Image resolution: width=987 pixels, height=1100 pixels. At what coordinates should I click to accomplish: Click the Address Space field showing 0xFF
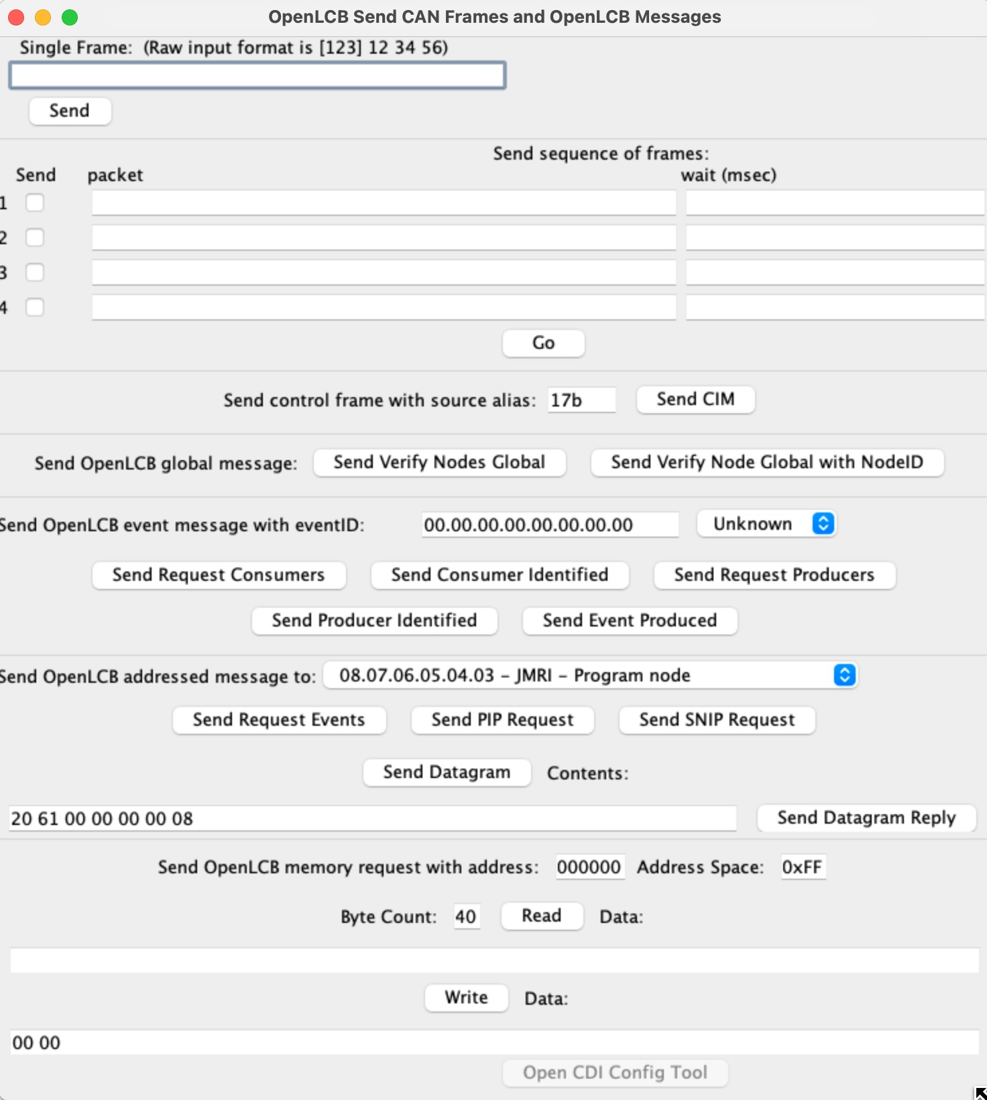803,867
